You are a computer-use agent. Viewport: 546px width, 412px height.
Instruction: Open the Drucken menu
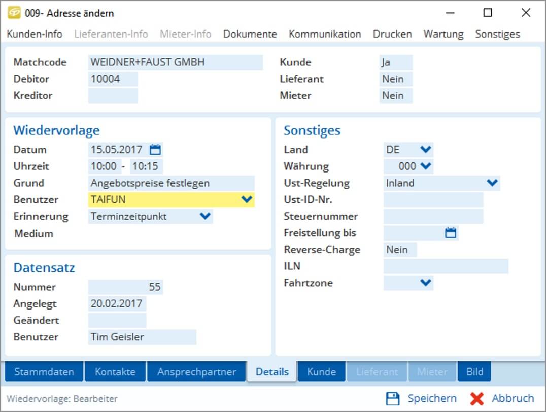pyautogui.click(x=392, y=34)
